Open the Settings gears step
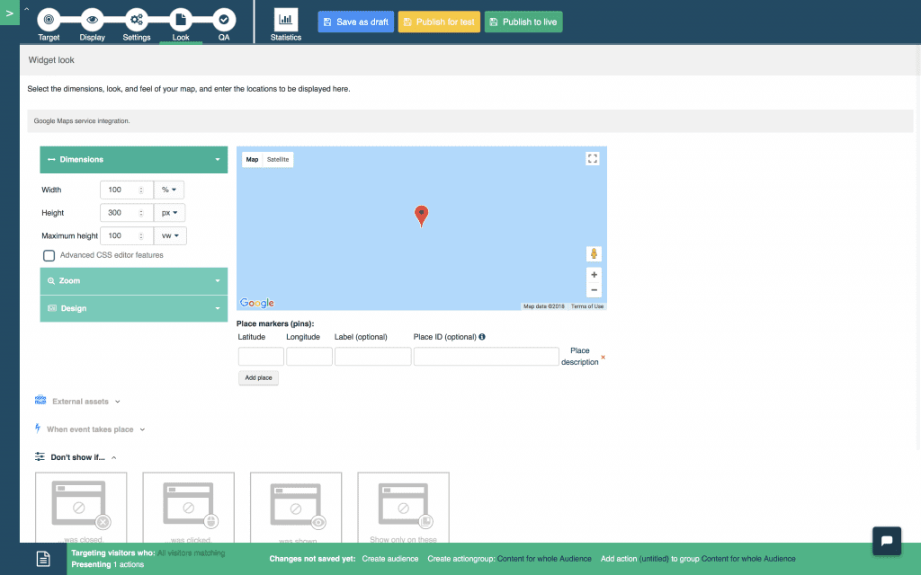Image resolution: width=921 pixels, height=575 pixels. 137,19
